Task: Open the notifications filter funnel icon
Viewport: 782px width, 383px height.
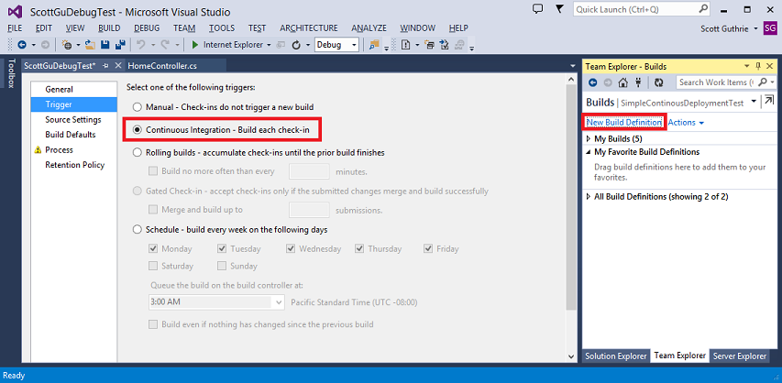Action: 560,8
